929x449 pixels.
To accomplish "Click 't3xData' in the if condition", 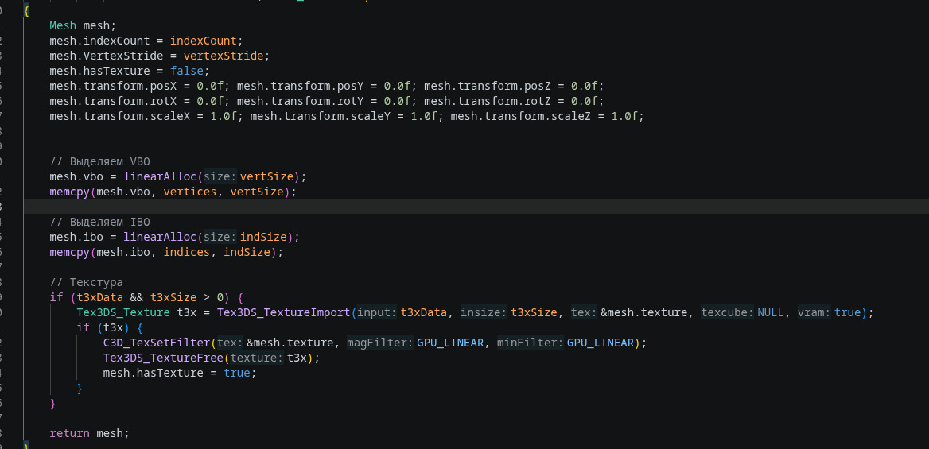I will [99, 296].
